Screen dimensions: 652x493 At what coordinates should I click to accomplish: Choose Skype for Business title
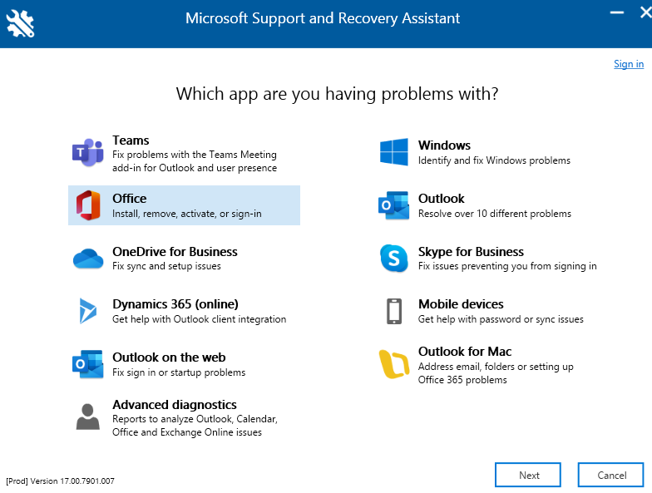tap(471, 252)
